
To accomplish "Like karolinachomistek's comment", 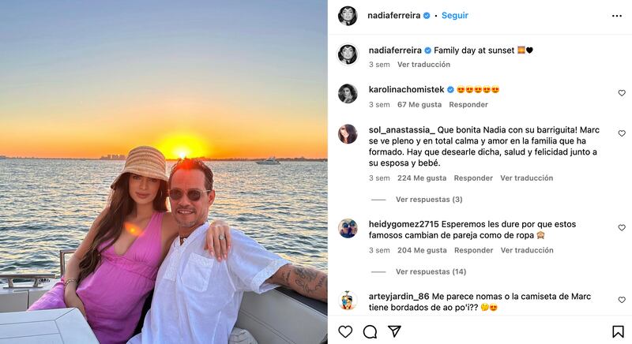I will point(622,93).
